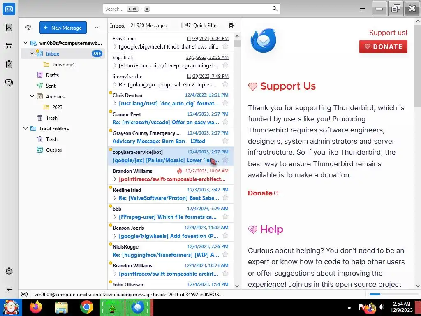Star the baja-kralj message
This screenshot has height=316, width=421.
point(226,65)
